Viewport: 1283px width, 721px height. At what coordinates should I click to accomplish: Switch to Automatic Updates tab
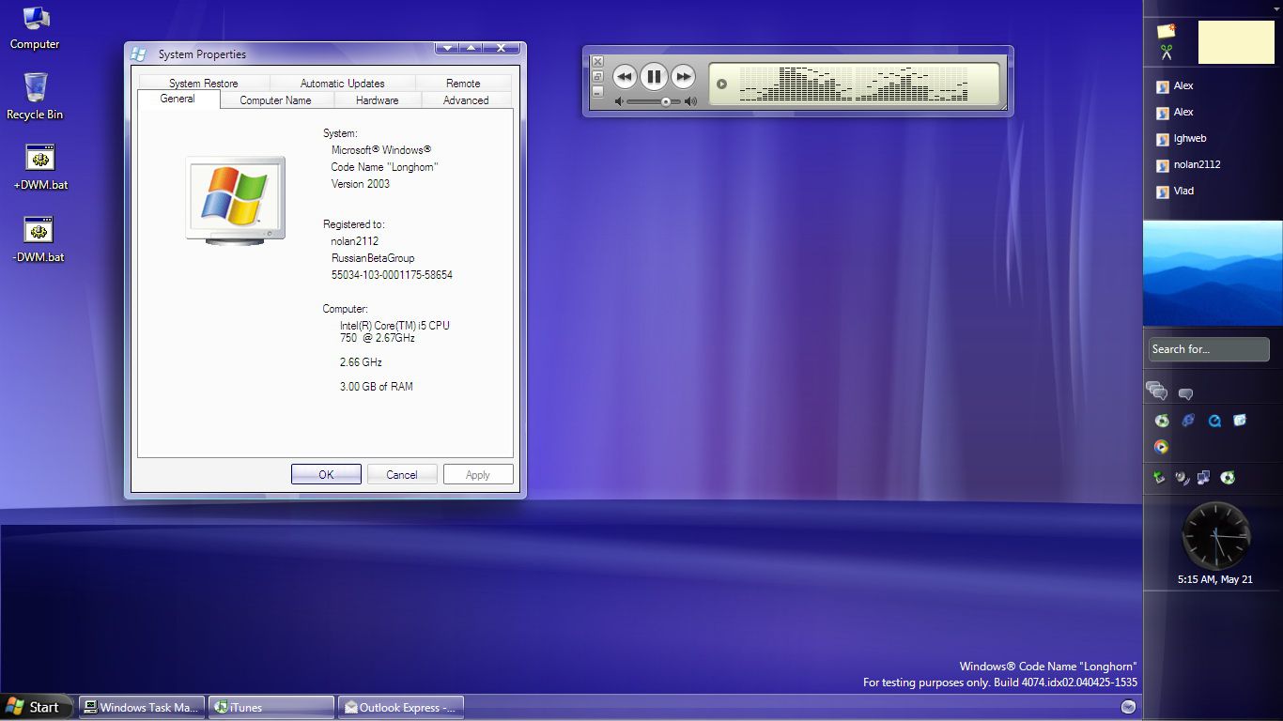(342, 83)
